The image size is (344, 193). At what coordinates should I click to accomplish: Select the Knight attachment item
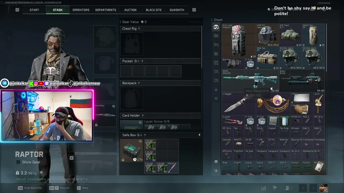[x=239, y=166]
